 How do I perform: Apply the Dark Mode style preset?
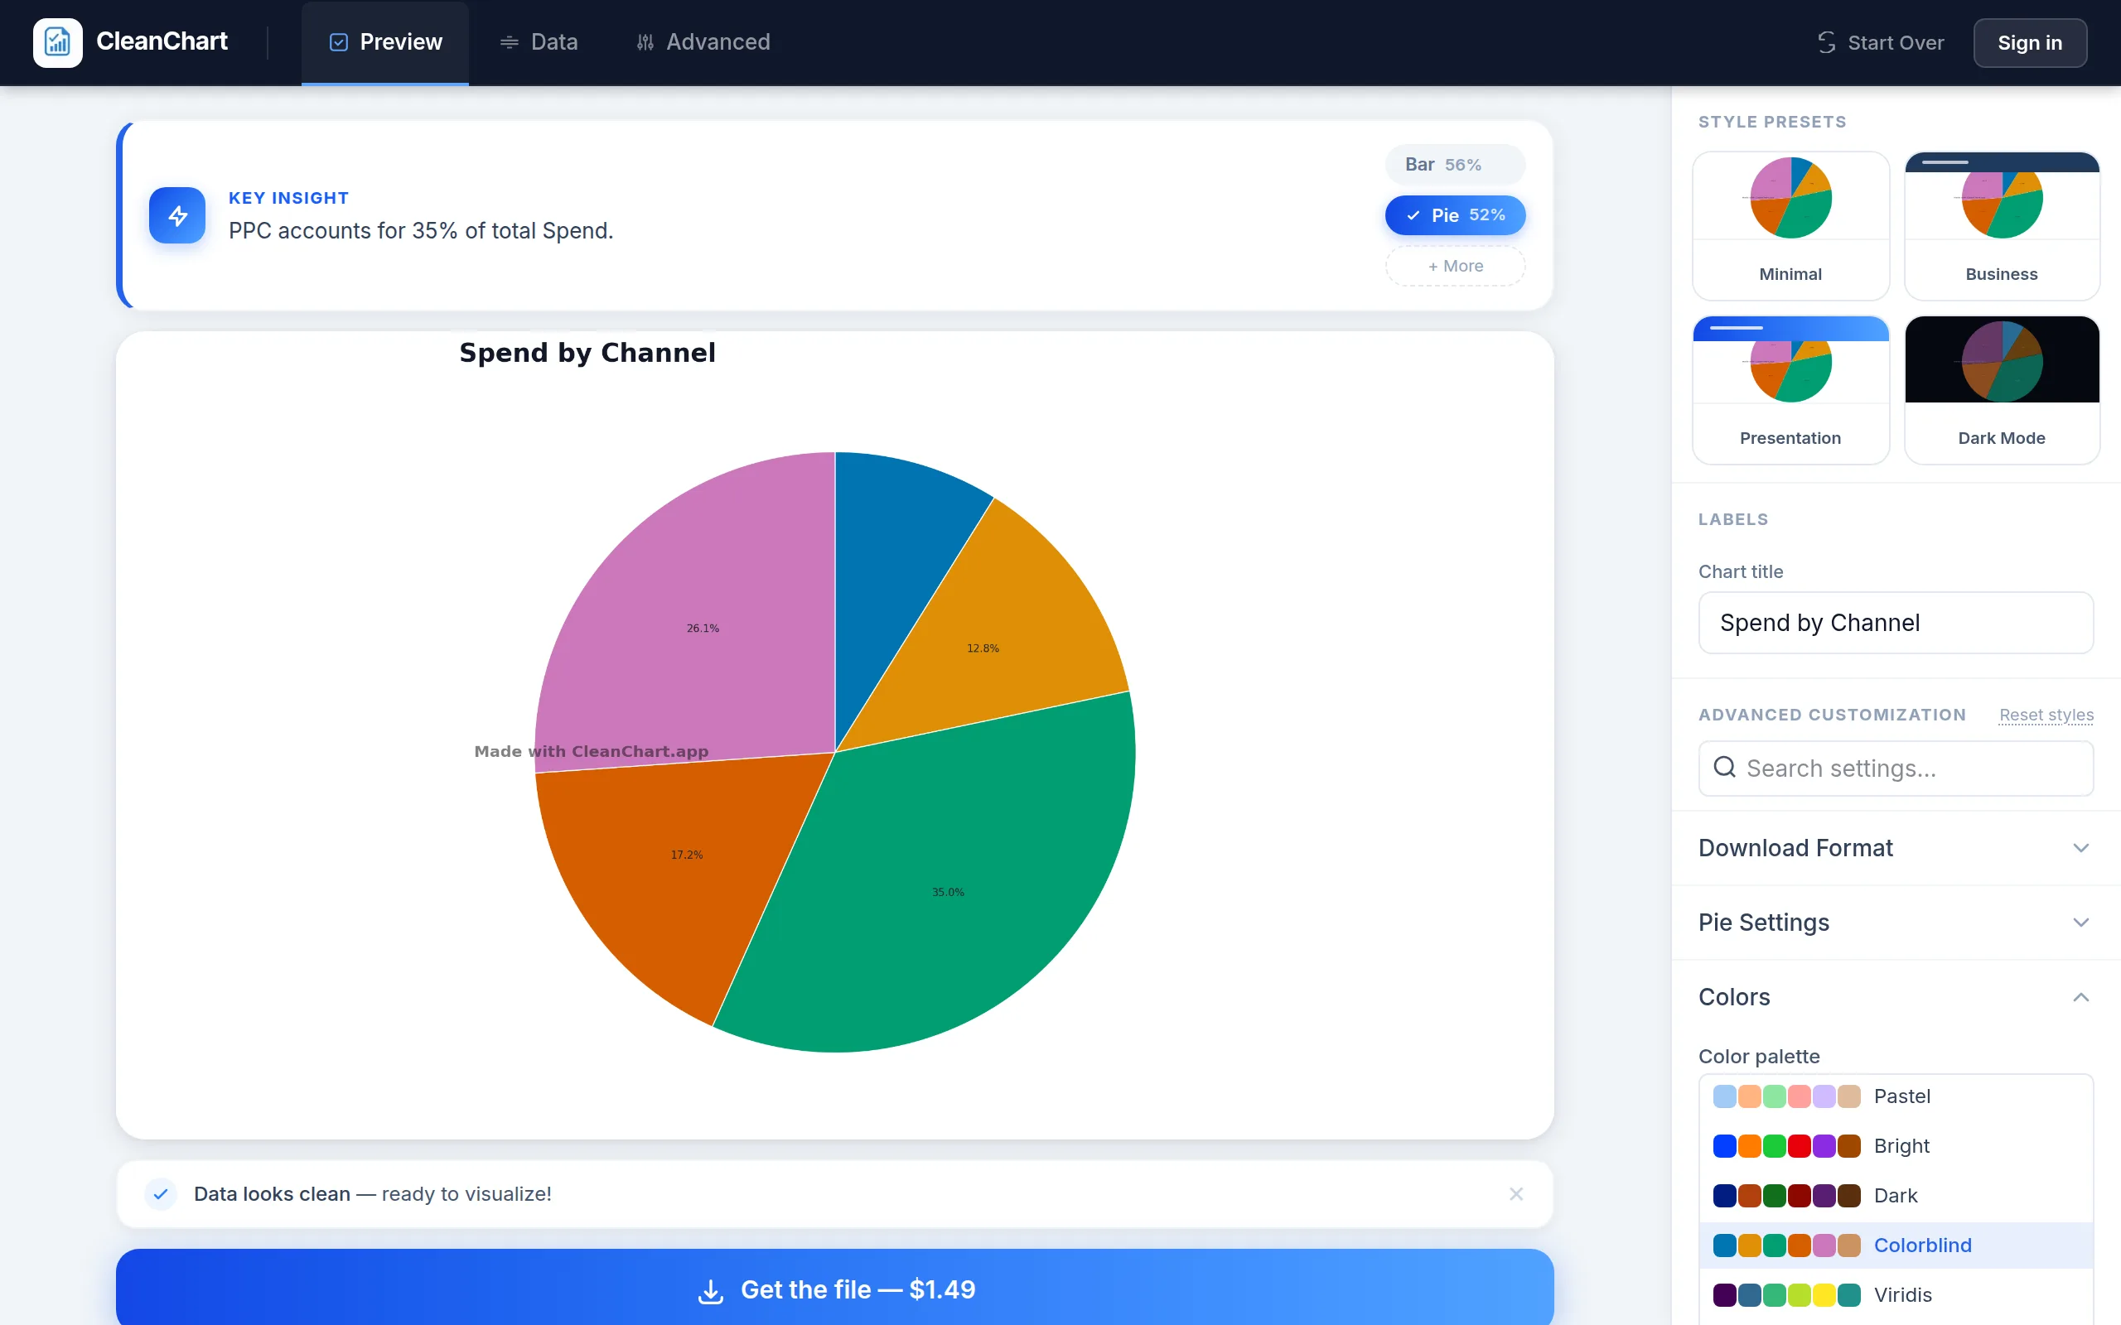click(2002, 390)
